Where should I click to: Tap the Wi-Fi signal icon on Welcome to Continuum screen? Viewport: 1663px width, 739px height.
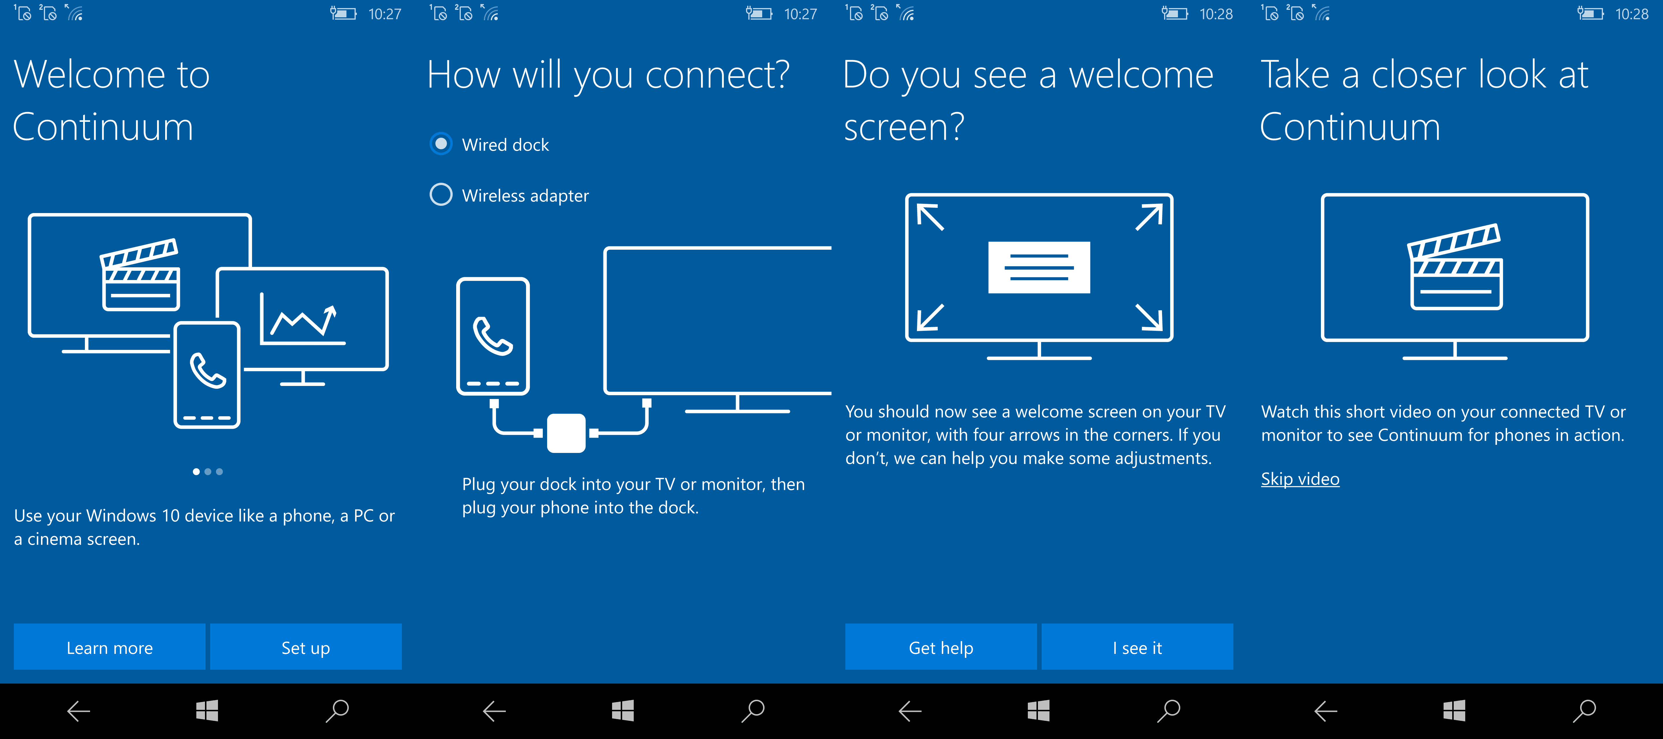click(74, 13)
